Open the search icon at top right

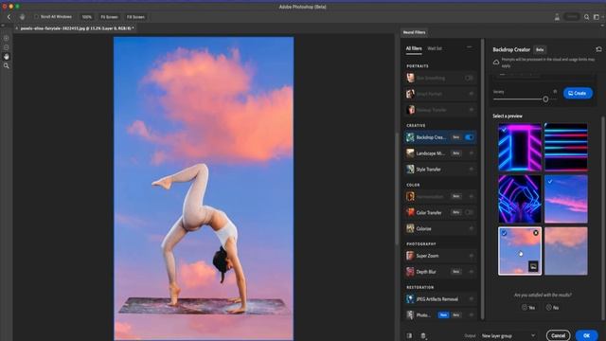[587, 17]
